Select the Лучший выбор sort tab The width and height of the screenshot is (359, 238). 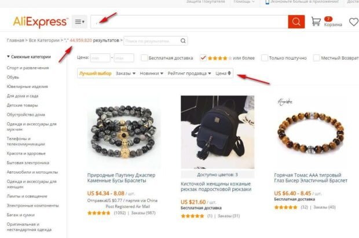click(95, 74)
